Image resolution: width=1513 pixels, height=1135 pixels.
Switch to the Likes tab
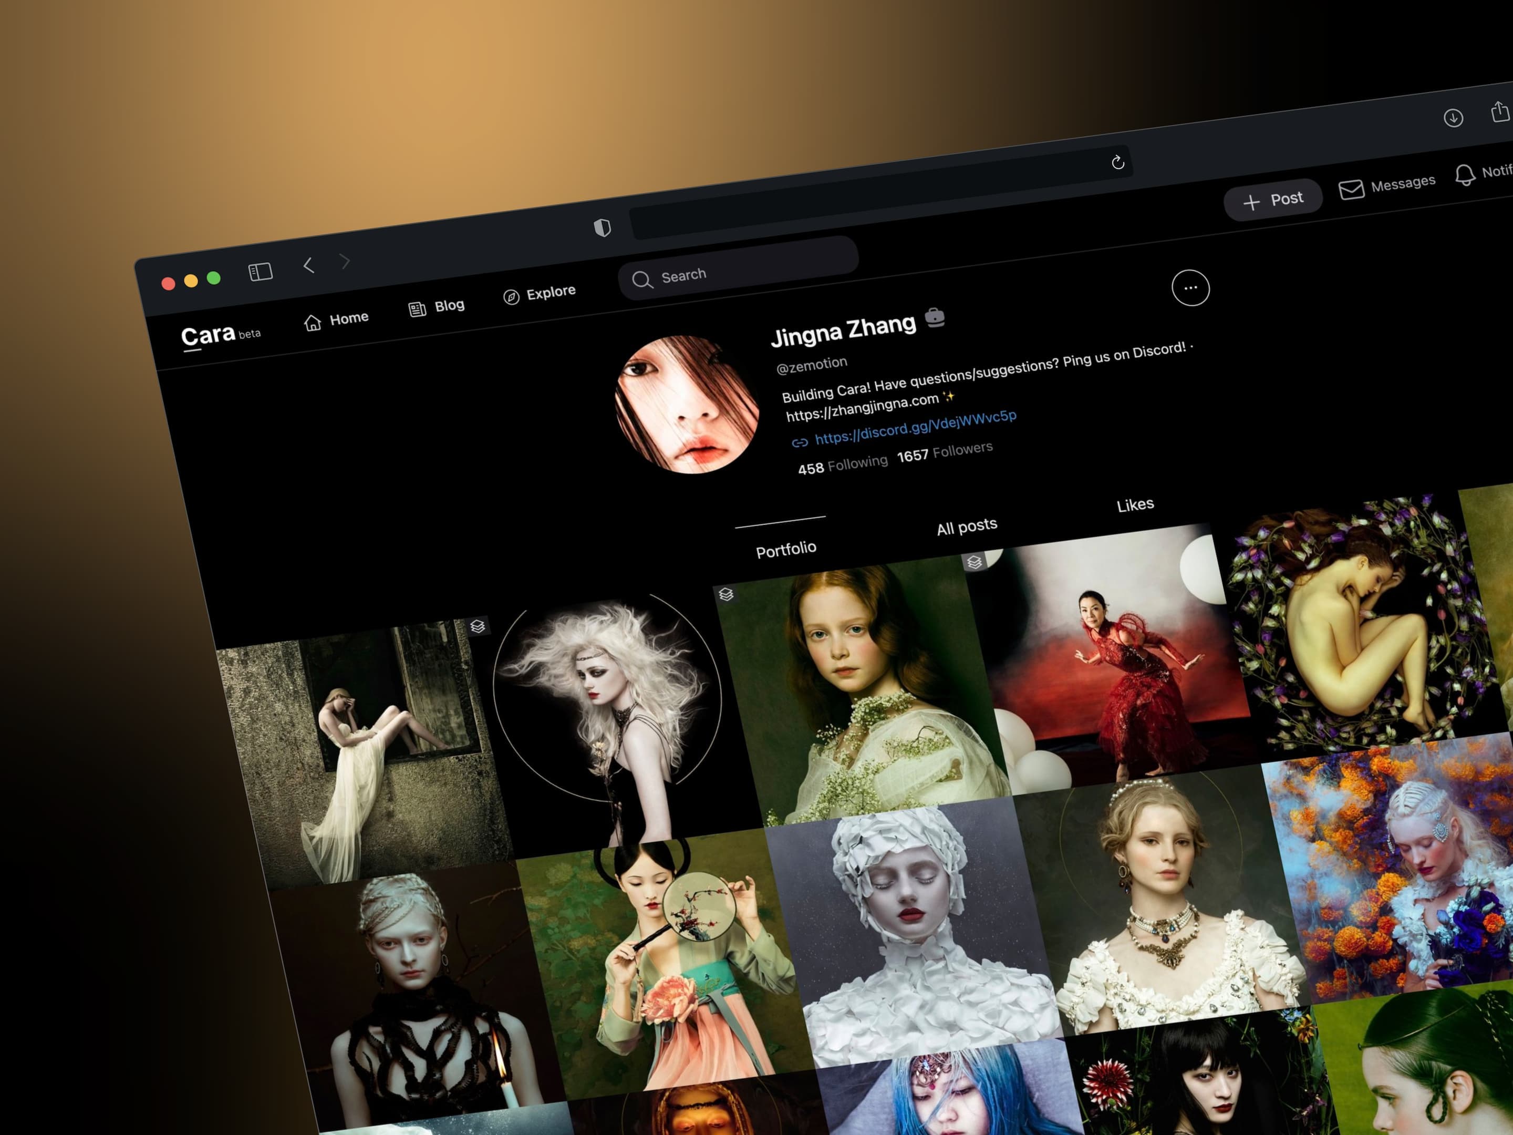1135,505
